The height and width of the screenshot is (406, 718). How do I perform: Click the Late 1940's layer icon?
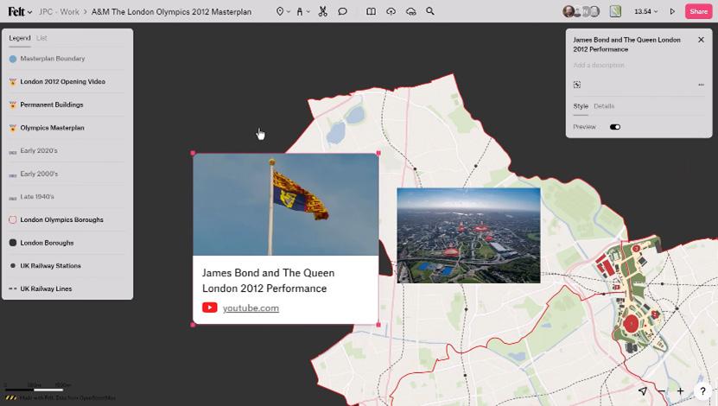[13, 198]
